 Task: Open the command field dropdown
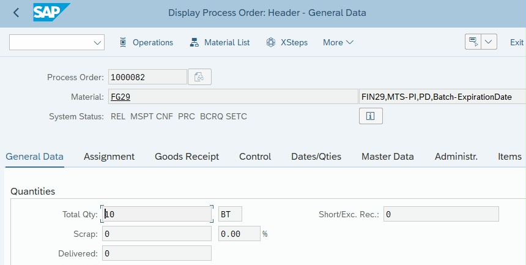pos(97,42)
